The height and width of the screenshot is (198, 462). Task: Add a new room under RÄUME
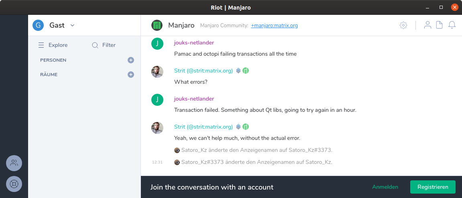click(x=131, y=75)
